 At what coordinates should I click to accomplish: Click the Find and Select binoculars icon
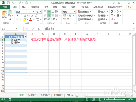[118, 16]
